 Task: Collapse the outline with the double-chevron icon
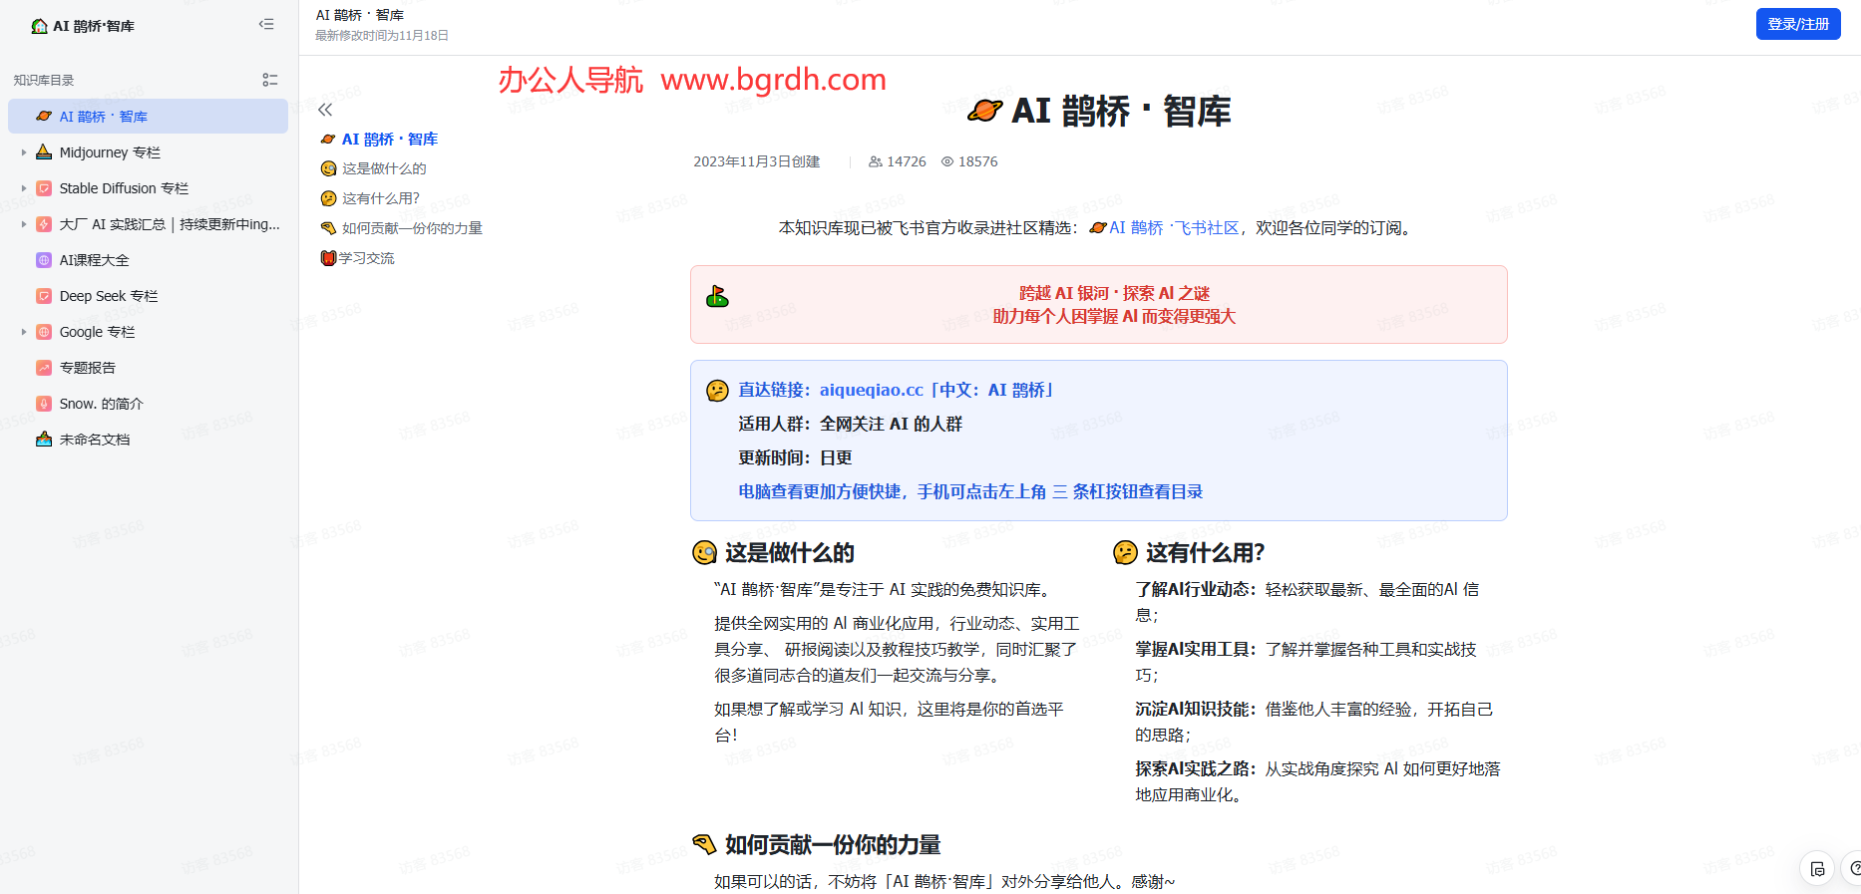click(325, 110)
